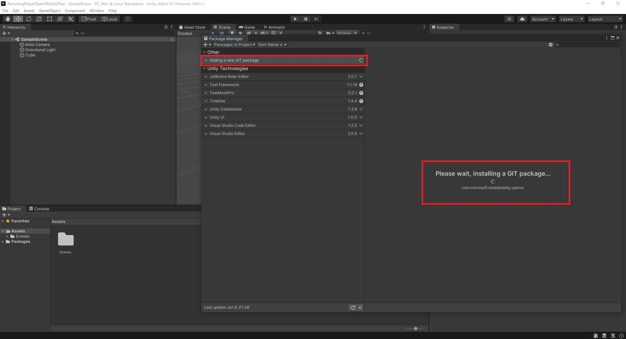Screen dimensions: 626x339
Task: Toggle grid snapping icon in toolbar
Action: tap(127, 19)
